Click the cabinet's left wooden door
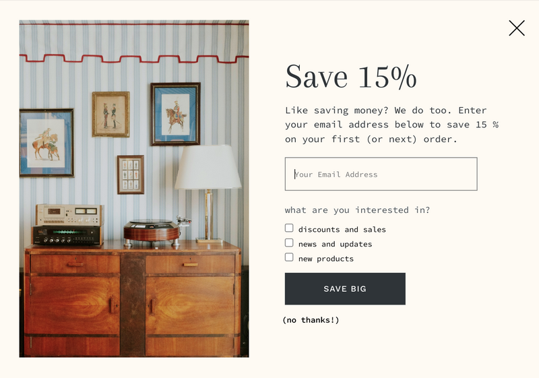The image size is (539, 378). 75,305
